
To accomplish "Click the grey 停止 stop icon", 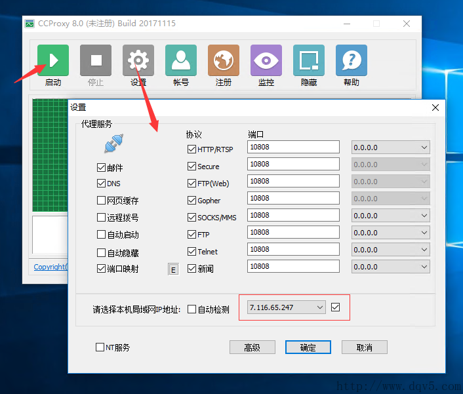I will [96, 60].
